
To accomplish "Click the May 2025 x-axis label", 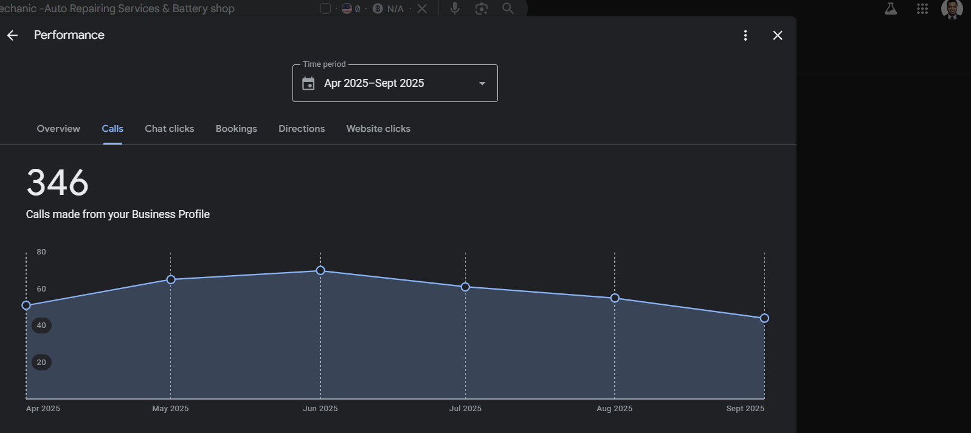I will [x=170, y=409].
